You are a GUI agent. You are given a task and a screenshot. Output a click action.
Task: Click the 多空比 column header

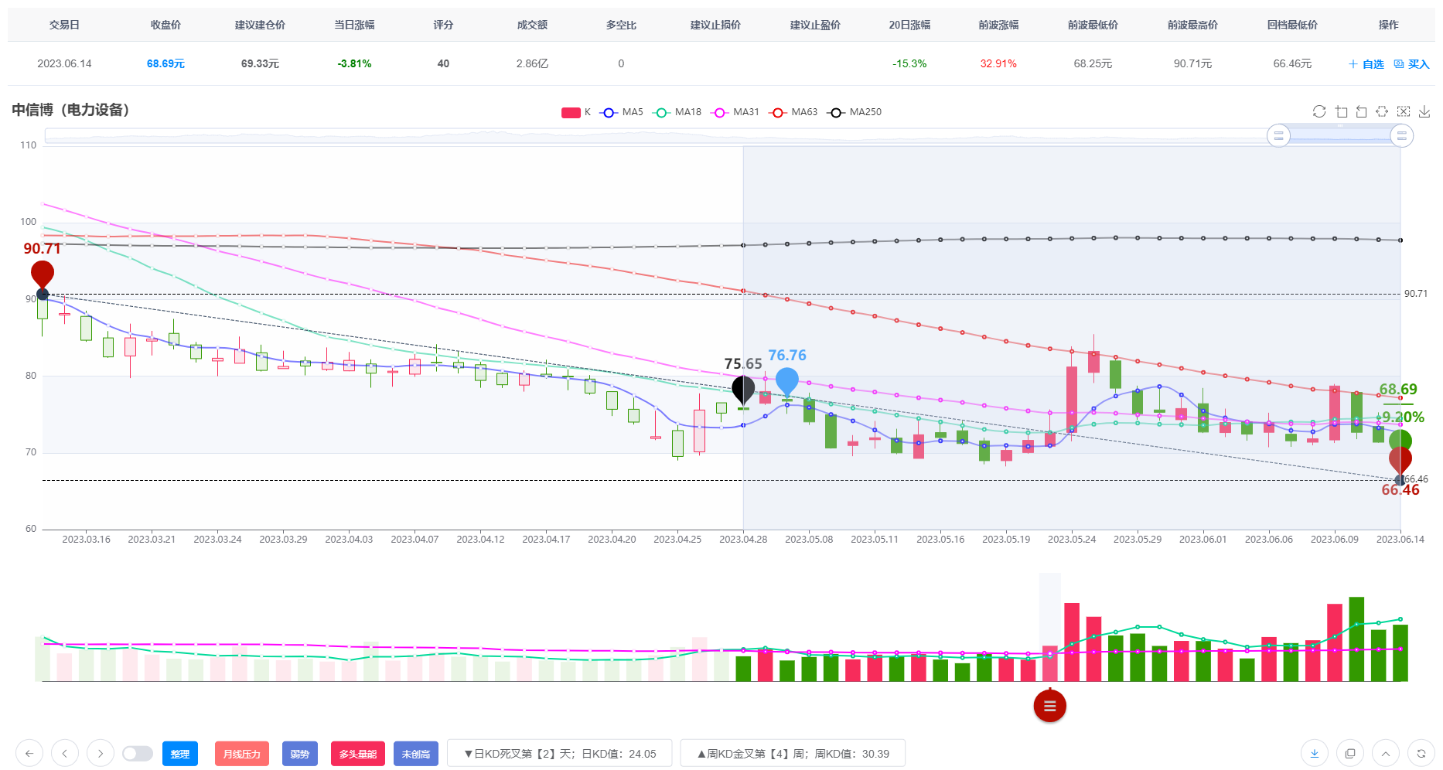coord(621,25)
